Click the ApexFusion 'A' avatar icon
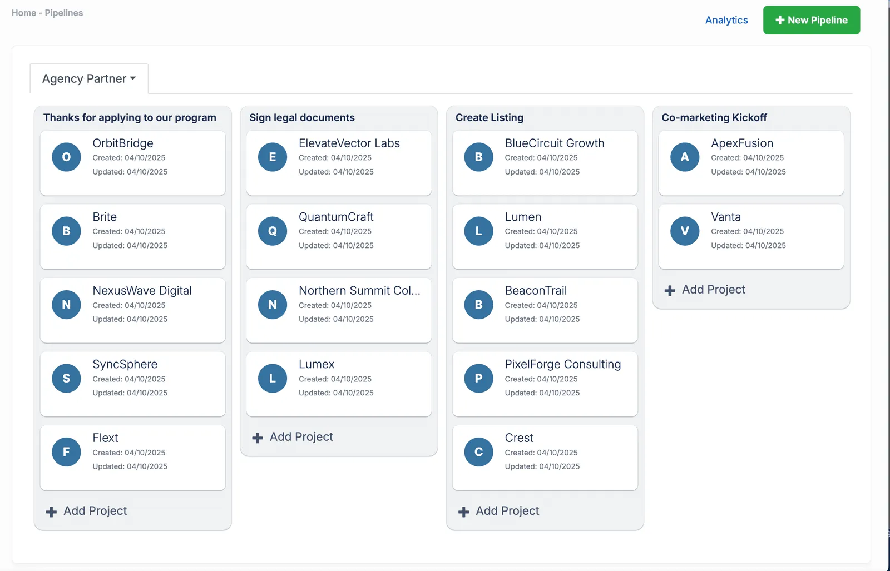The image size is (890, 571). pyautogui.click(x=685, y=157)
